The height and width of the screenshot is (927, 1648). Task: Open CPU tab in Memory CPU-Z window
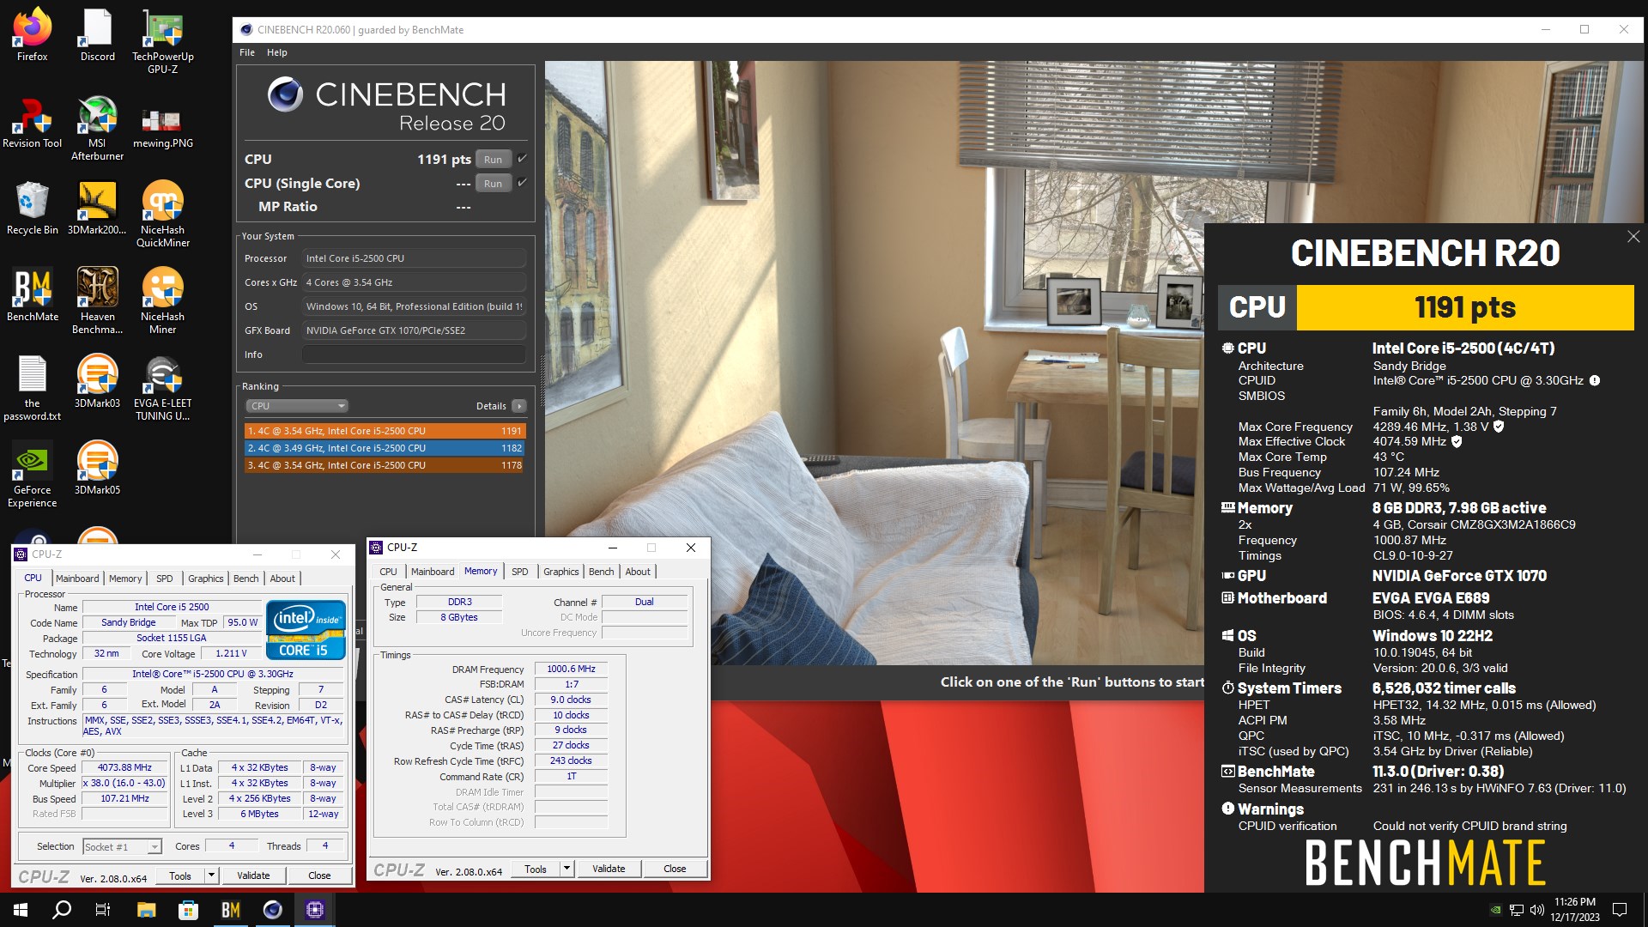(389, 572)
